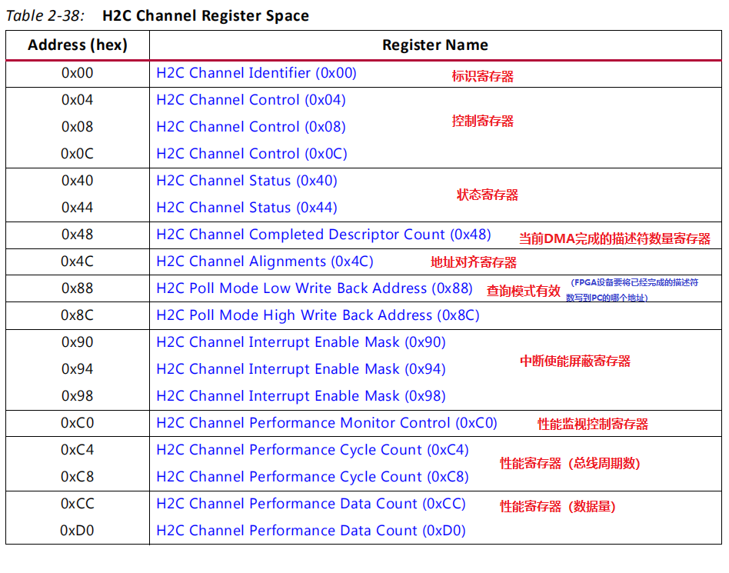Click the H2C Channel Control (0x04) link
729x573 pixels.
[248, 100]
